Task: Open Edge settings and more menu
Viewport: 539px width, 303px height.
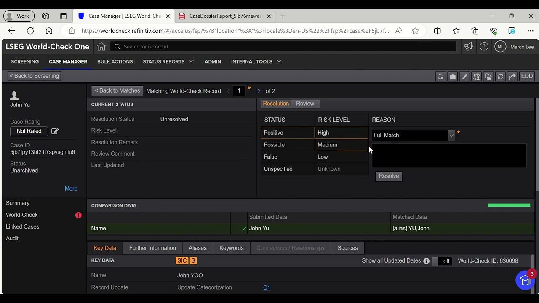Action: 531,31
